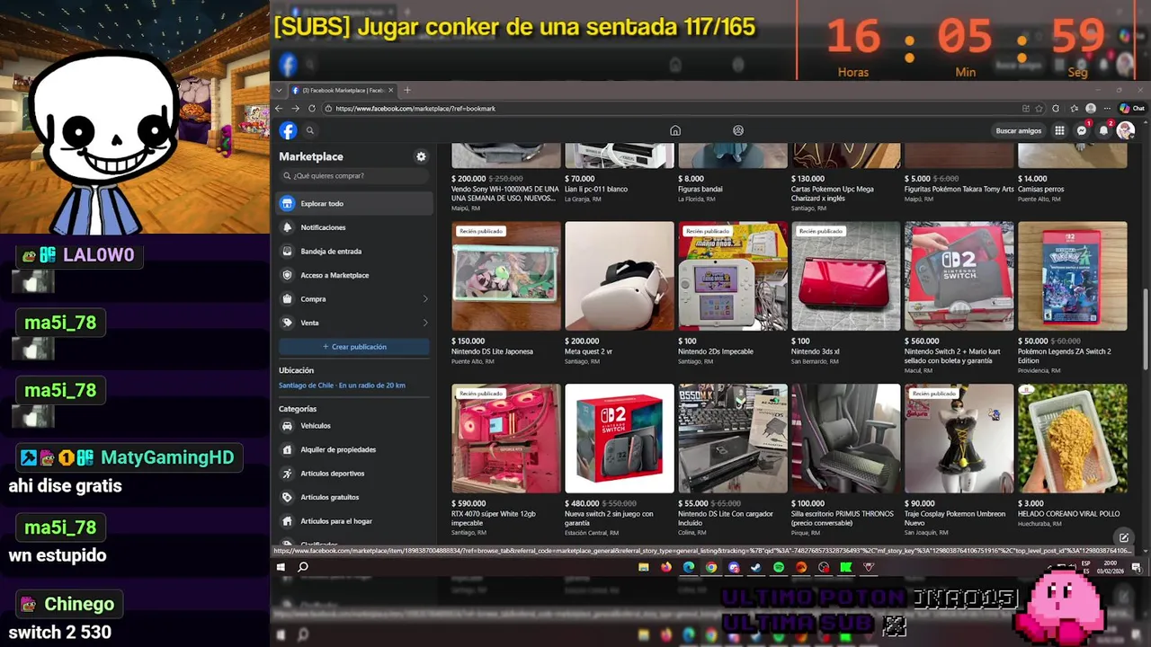Viewport: 1151px width, 647px height.
Task: Open Steam from the taskbar
Action: [756, 567]
